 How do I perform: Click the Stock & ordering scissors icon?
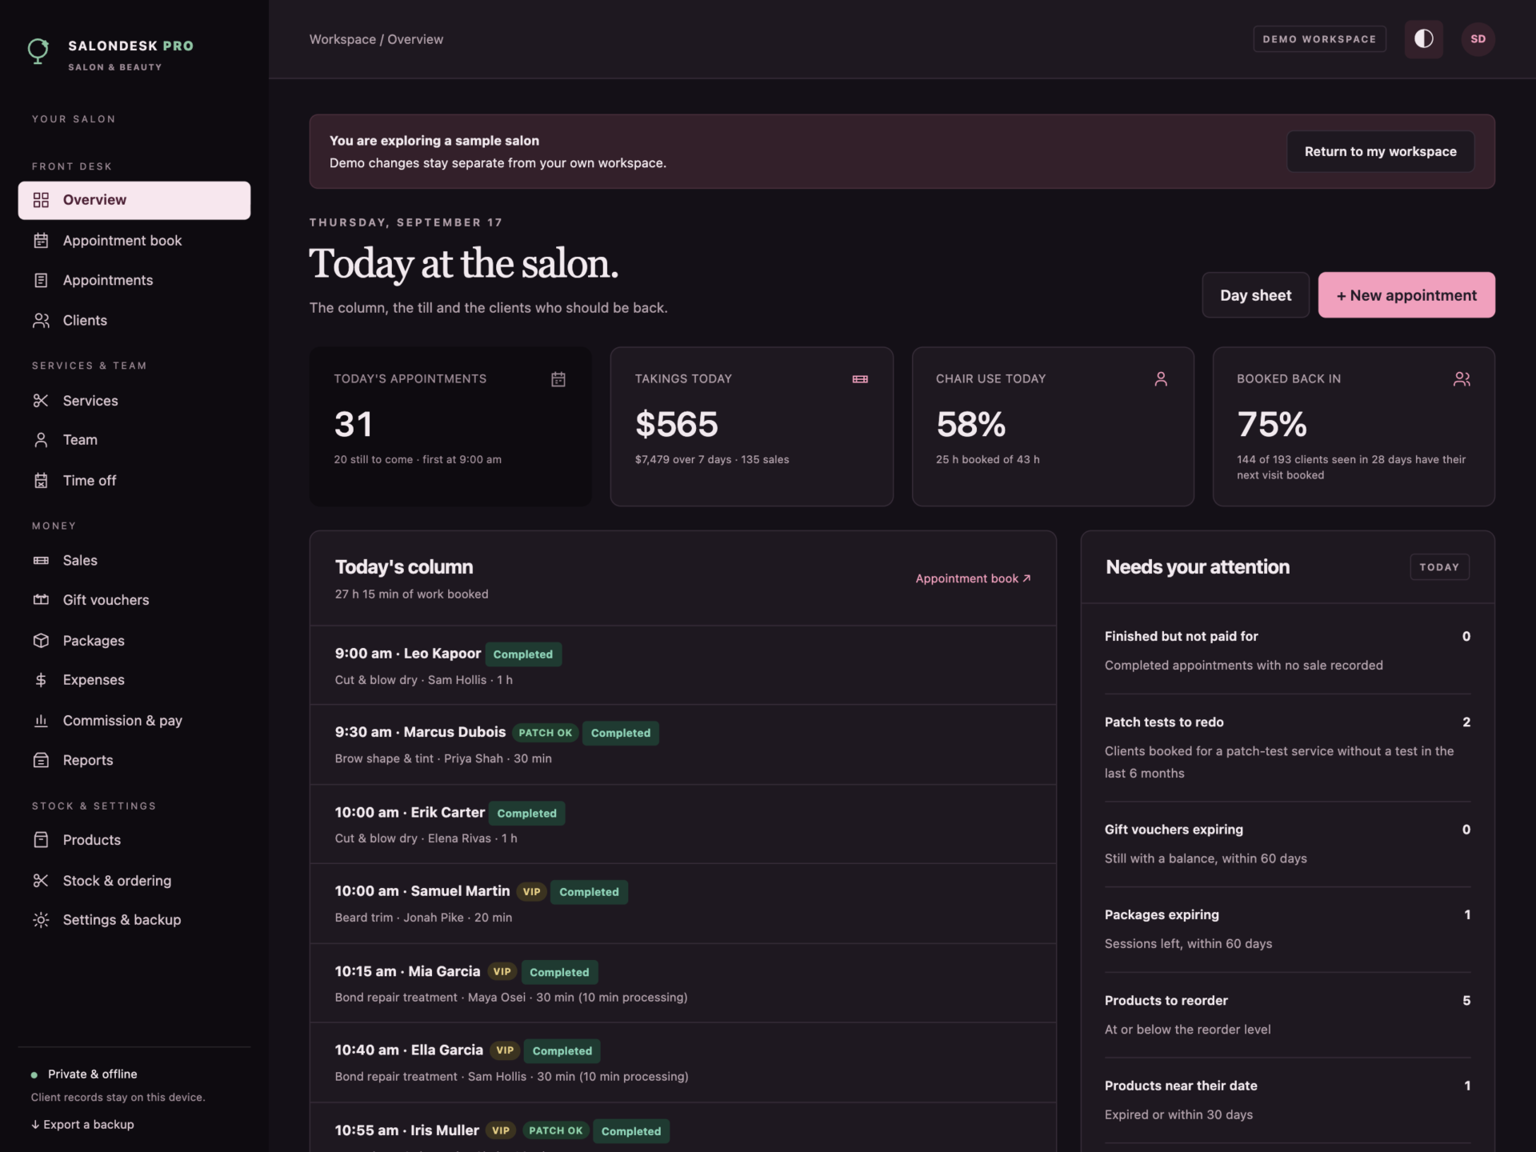pos(41,880)
